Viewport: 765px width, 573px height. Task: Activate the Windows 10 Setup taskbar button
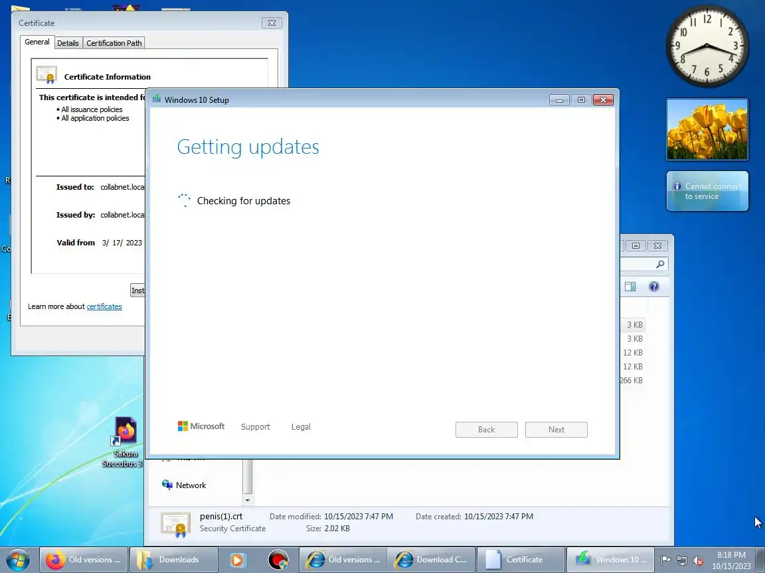click(610, 560)
